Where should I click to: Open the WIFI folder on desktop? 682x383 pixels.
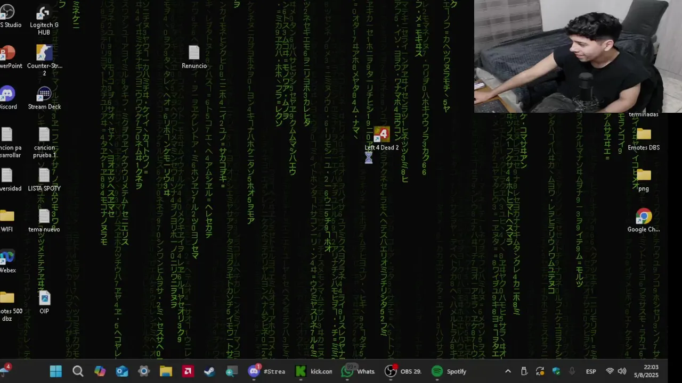tap(7, 221)
